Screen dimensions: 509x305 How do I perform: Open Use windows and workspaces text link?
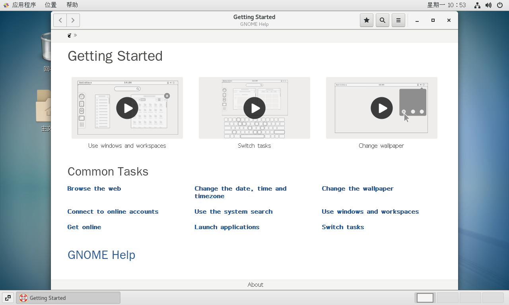click(370, 212)
